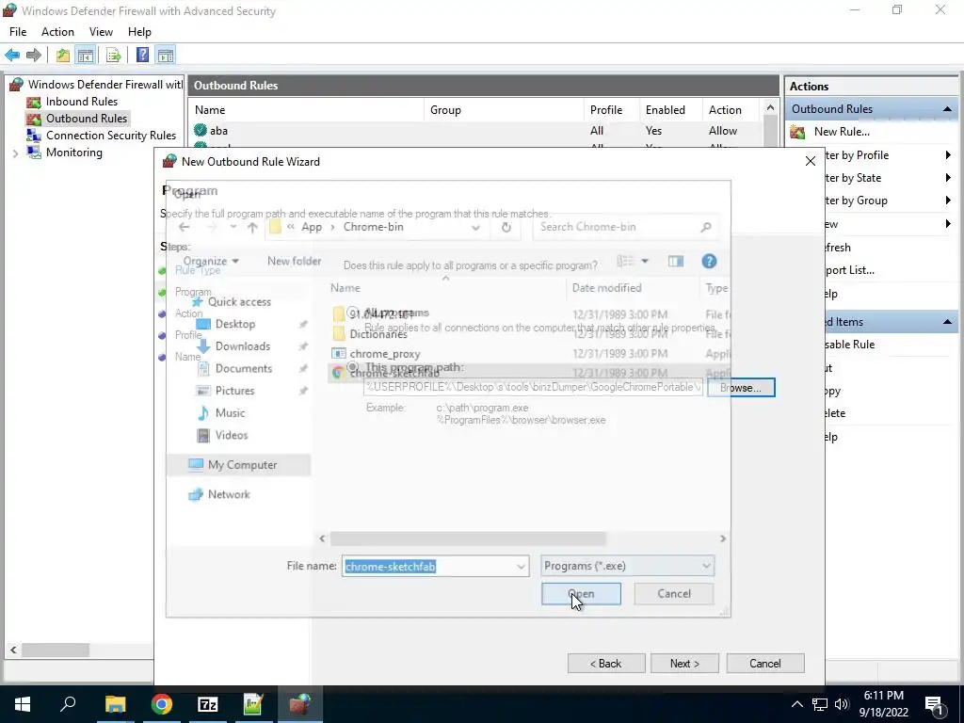964x723 pixels.
Task: Open the Filter by Profile submenu arrow
Action: click(948, 155)
